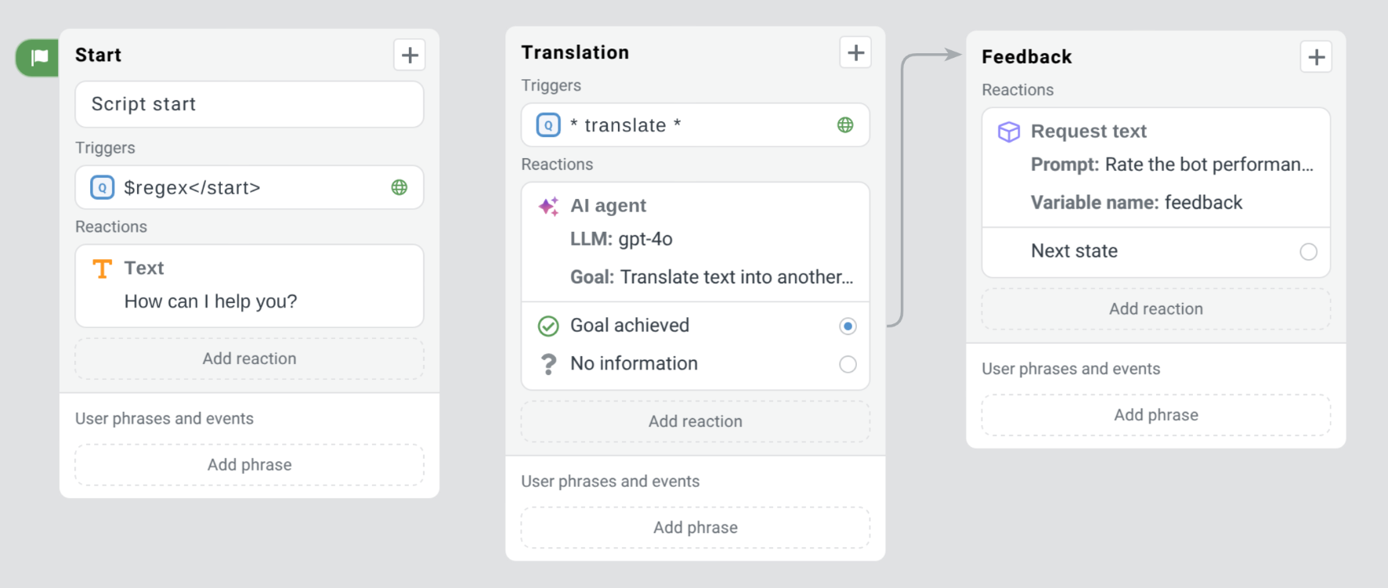Open language globe icon on Start trigger
This screenshot has width=1388, height=588.
click(399, 187)
